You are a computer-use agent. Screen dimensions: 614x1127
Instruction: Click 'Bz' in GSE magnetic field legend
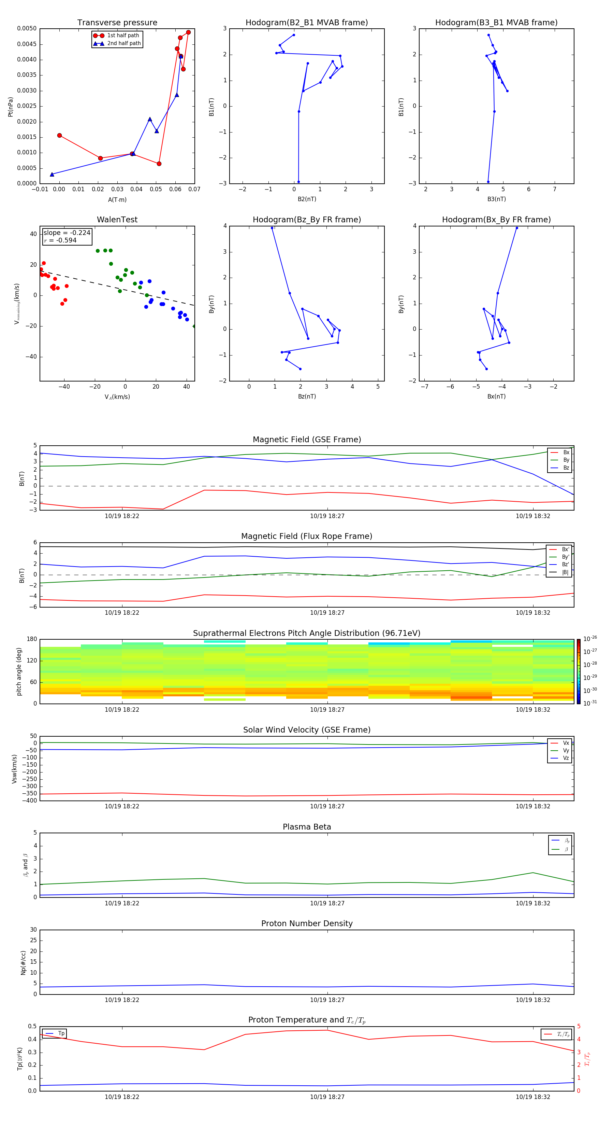(x=560, y=468)
